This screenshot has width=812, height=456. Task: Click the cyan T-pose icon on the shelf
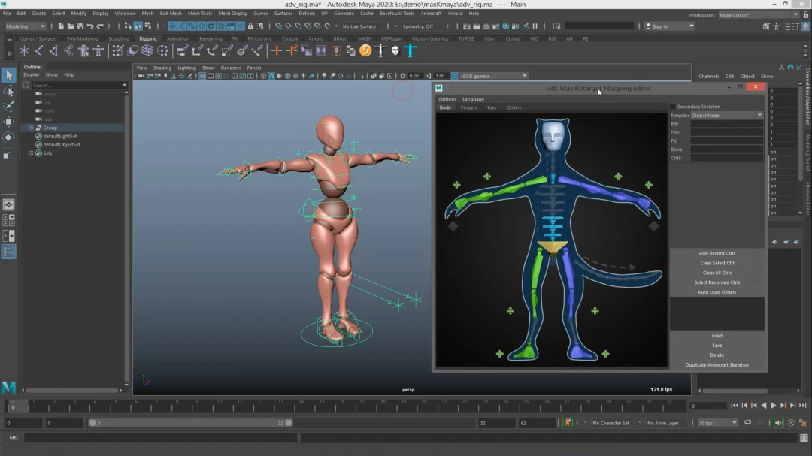(x=410, y=50)
